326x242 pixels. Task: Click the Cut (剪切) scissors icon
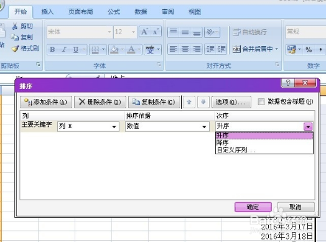tap(15, 26)
